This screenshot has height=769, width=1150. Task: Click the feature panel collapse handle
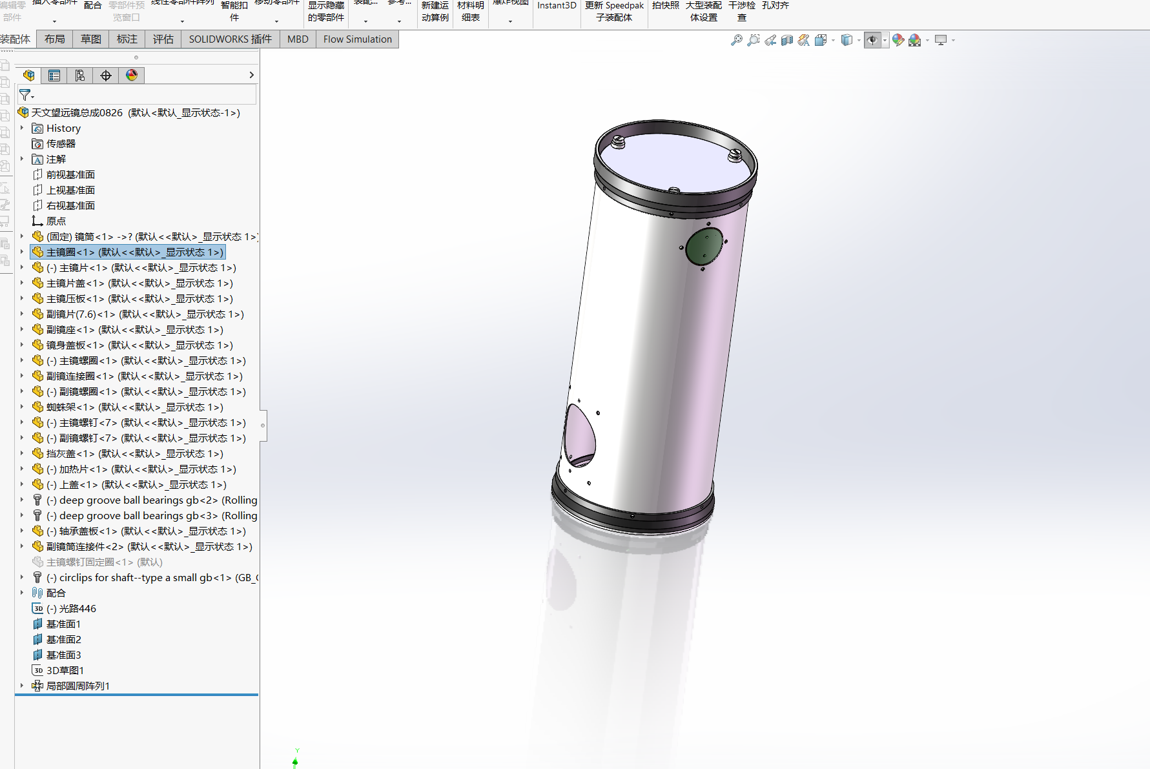point(263,426)
